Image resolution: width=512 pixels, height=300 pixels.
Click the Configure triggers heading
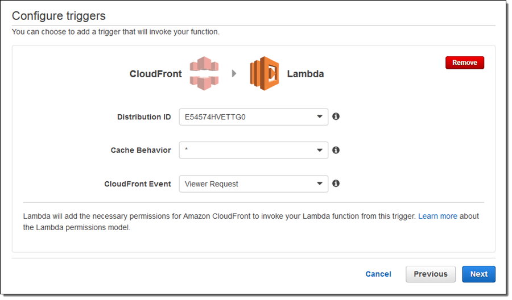click(59, 16)
